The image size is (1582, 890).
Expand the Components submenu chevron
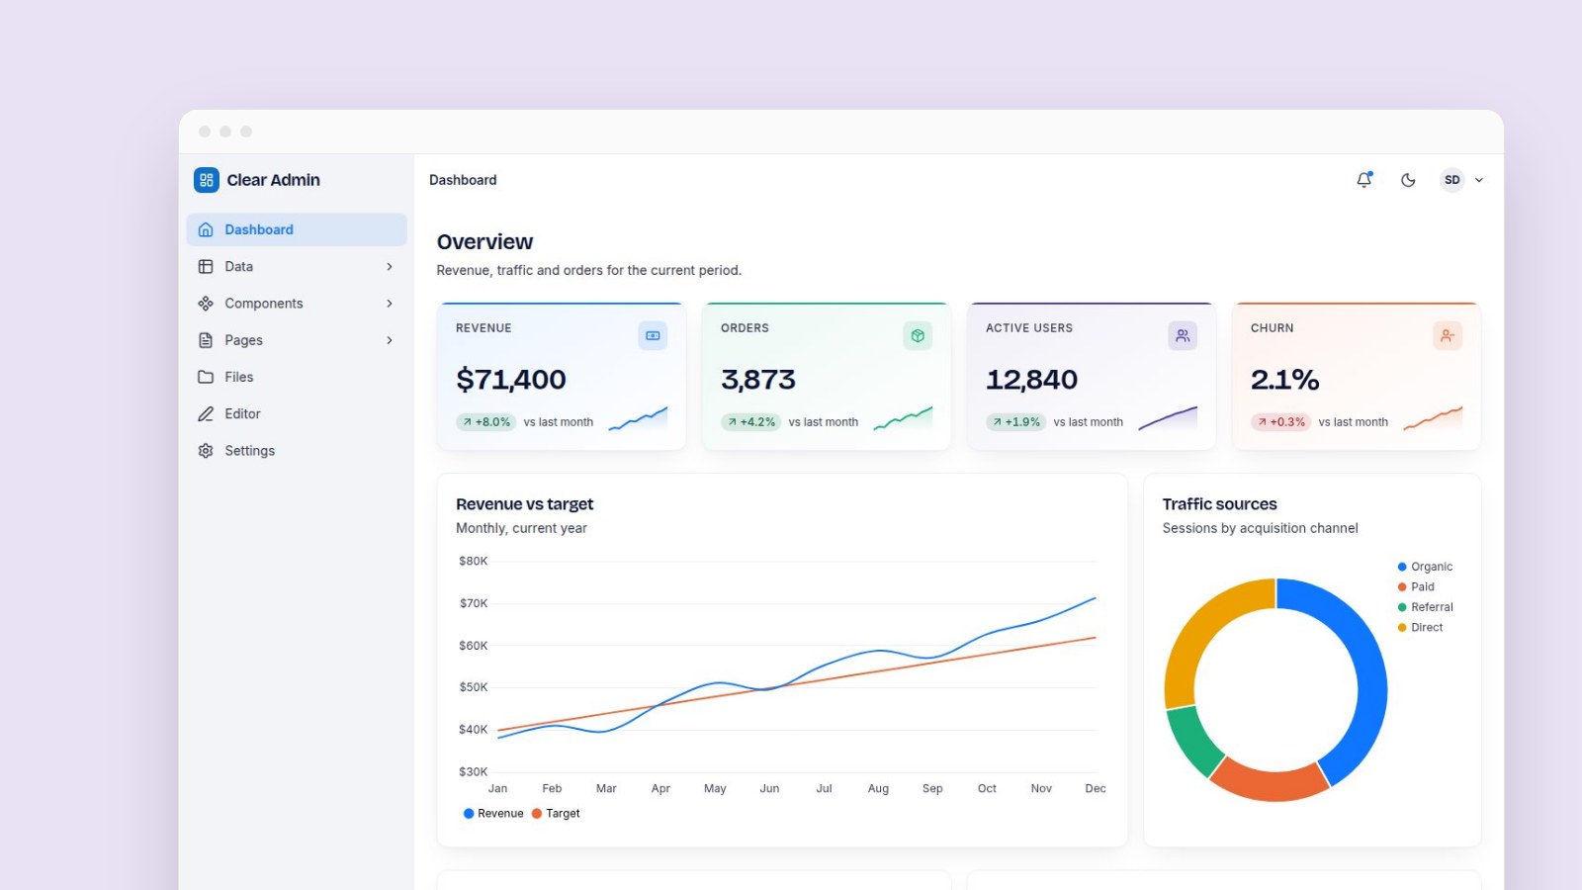coord(390,303)
